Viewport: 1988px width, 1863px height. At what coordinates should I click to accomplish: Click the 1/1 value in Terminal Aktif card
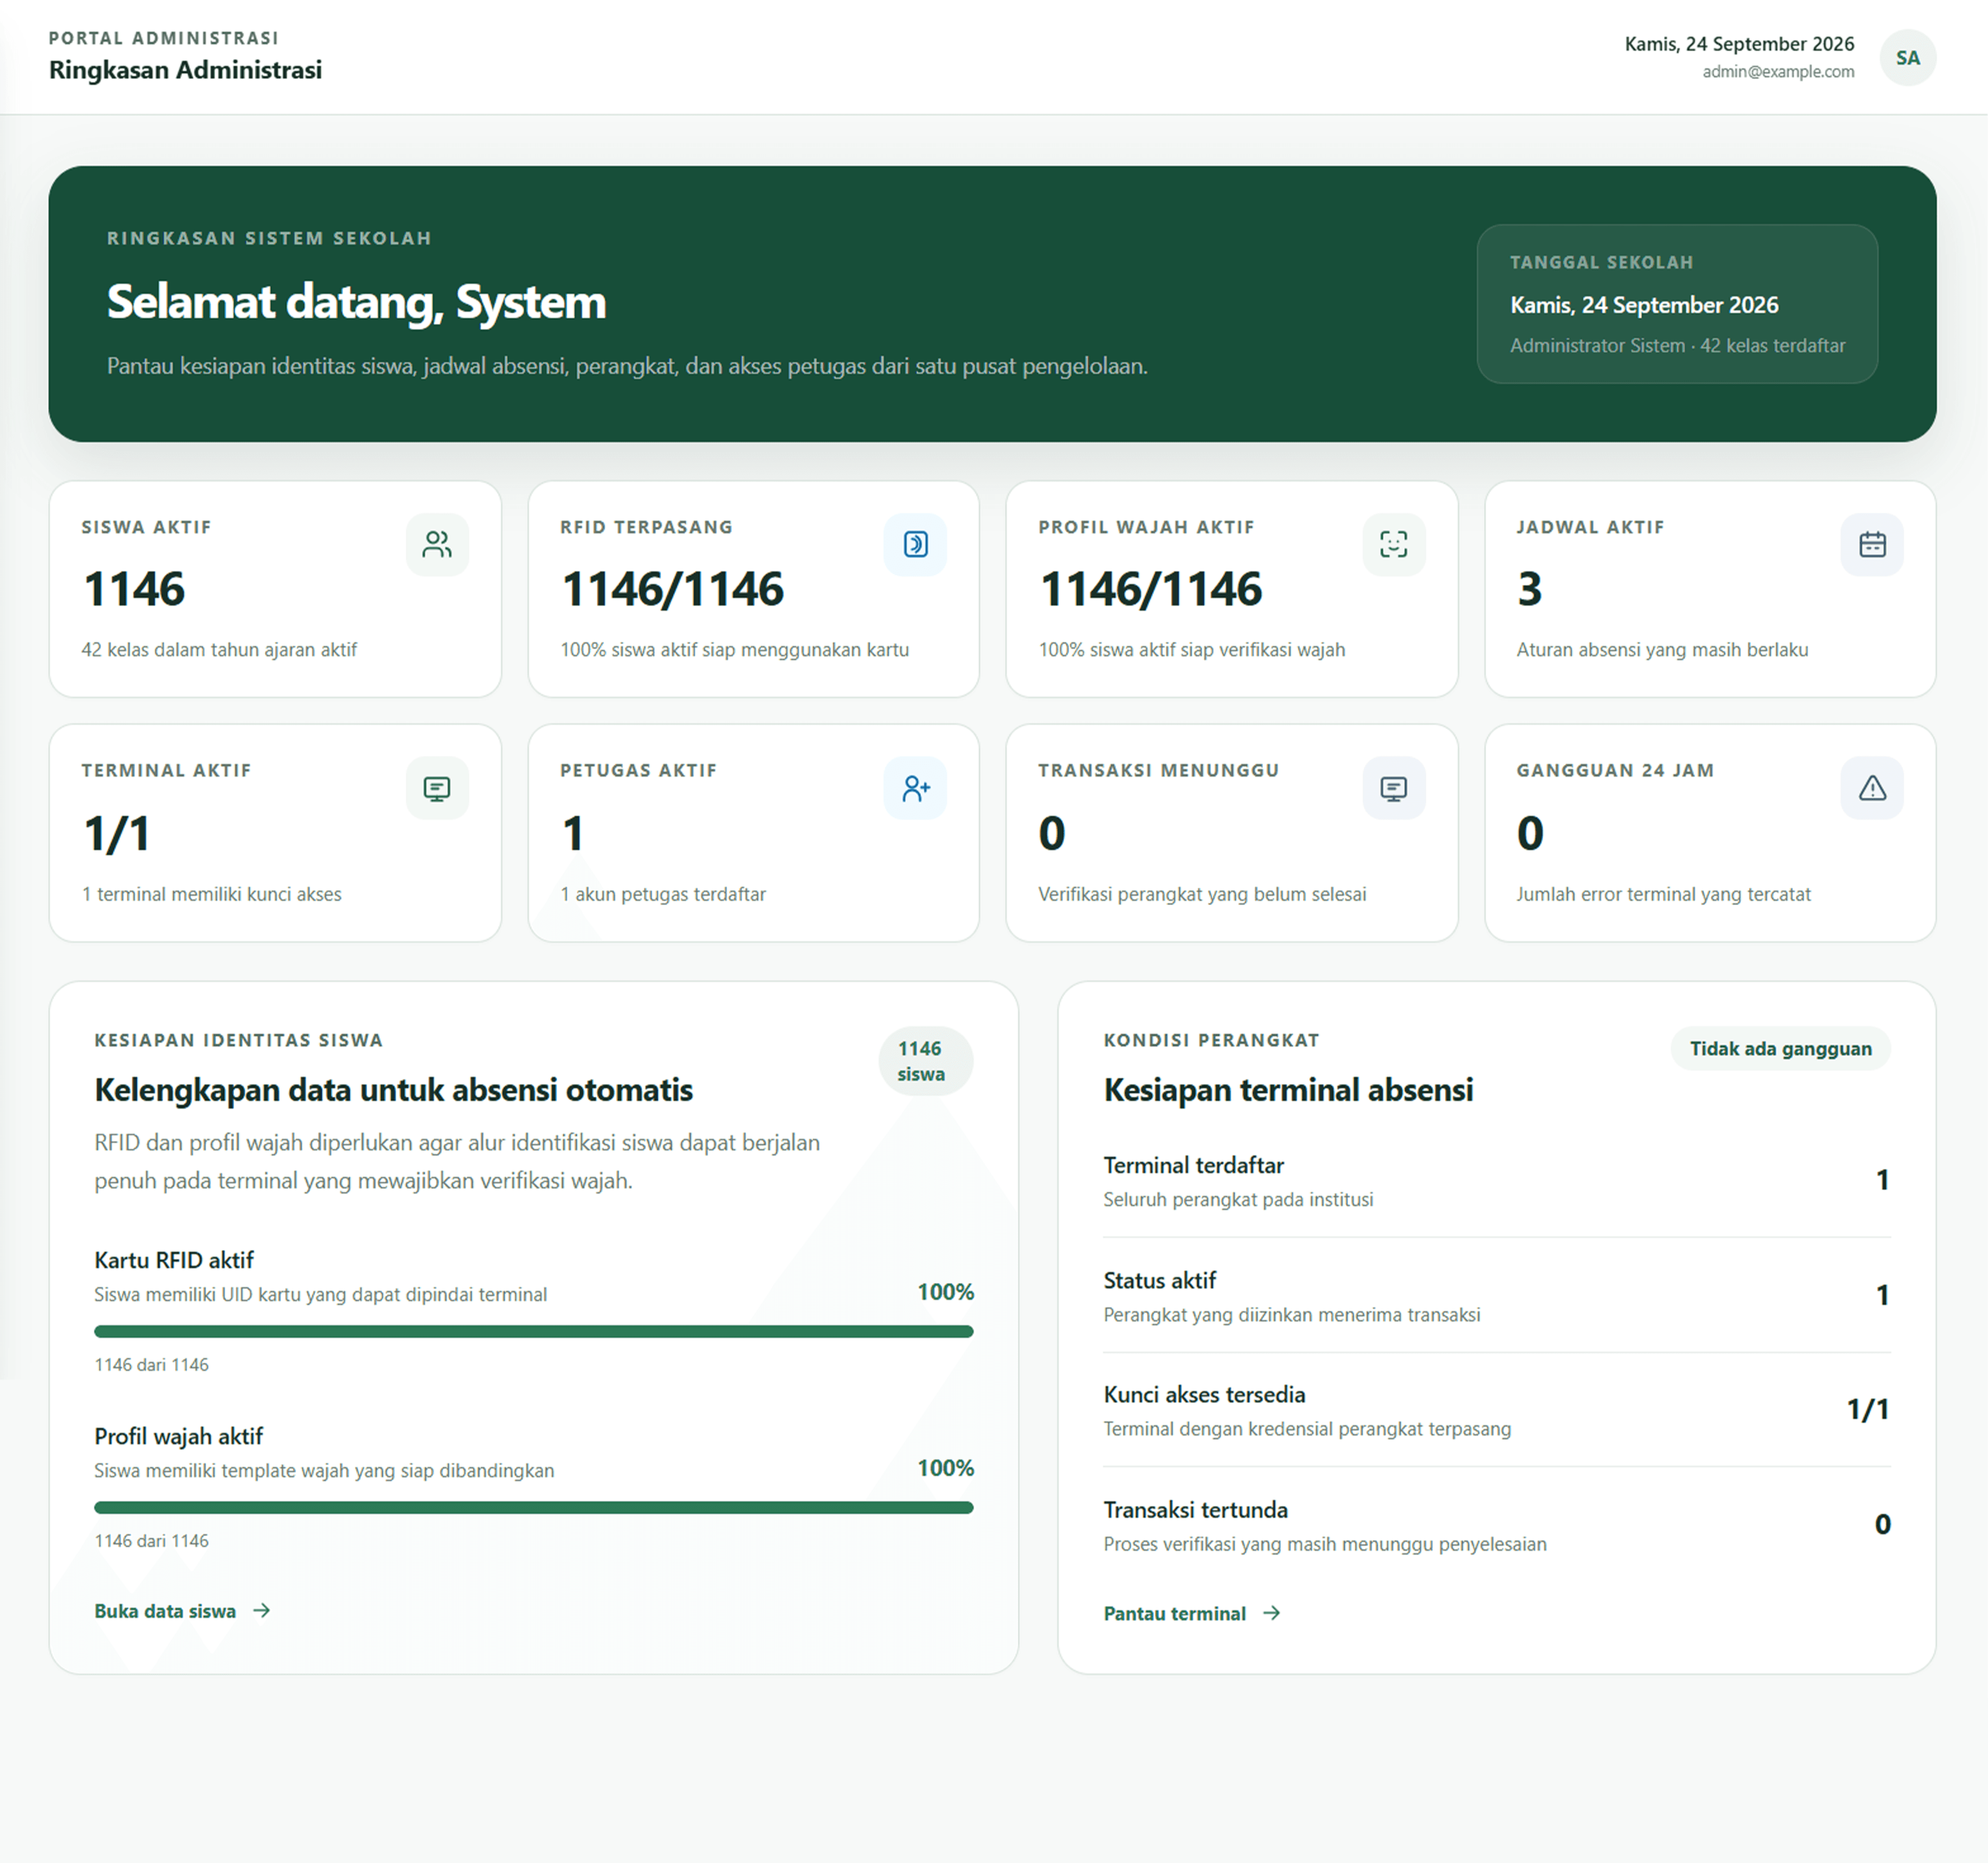pos(117,834)
